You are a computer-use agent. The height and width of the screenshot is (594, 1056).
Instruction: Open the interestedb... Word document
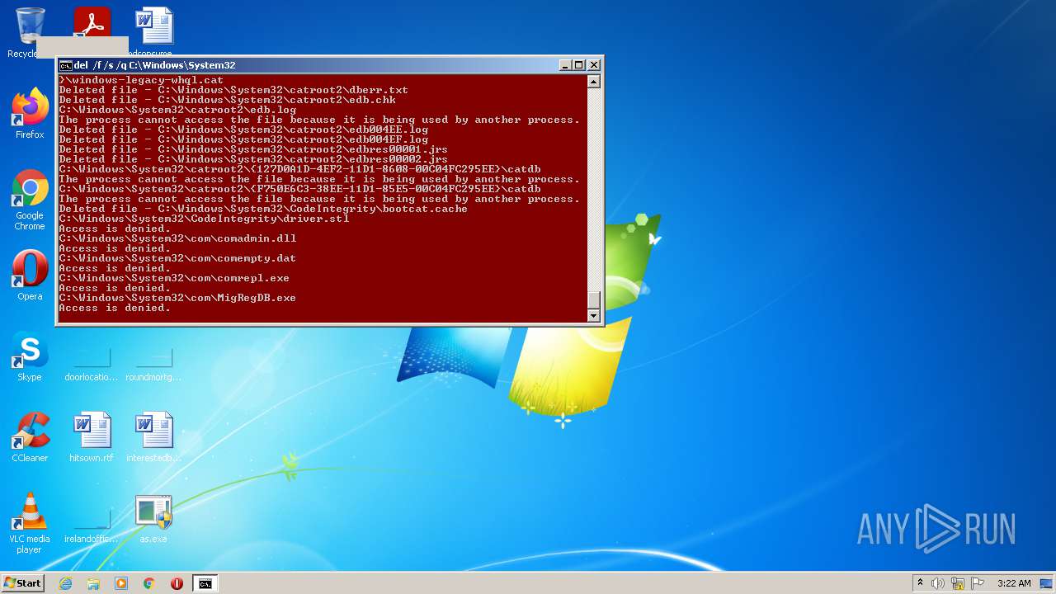[x=153, y=437]
